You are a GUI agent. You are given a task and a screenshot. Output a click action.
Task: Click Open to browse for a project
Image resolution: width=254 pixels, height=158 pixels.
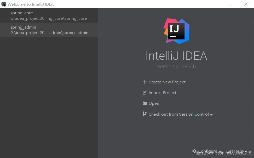(x=154, y=103)
